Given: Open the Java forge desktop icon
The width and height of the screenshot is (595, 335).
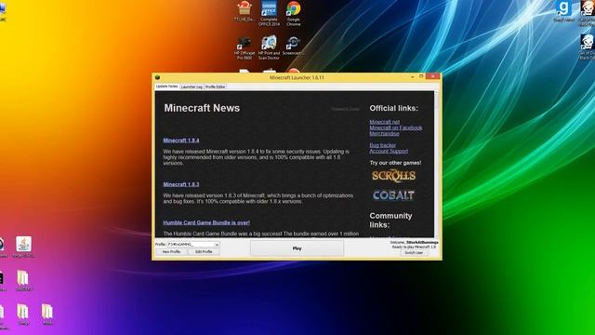Looking at the screenshot, I should (x=23, y=248).
